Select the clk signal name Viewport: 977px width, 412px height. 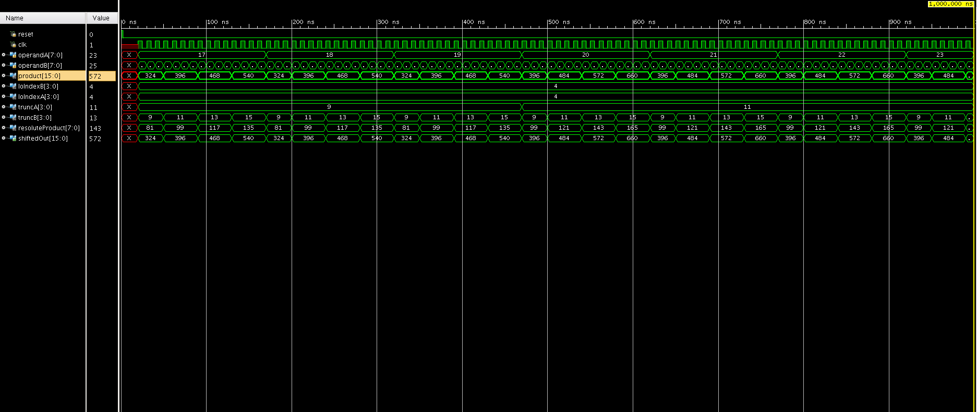(x=22, y=45)
